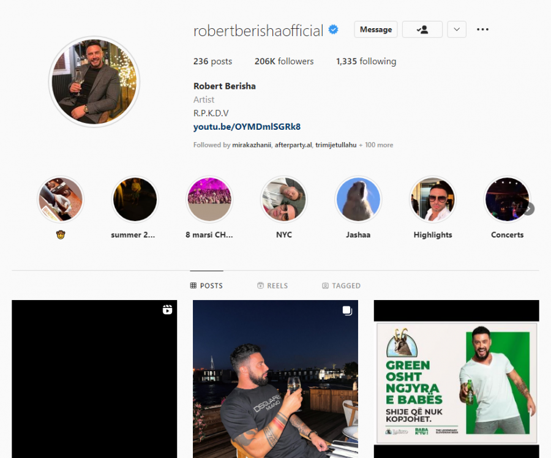The image size is (551, 458).
Task: Expand the + 100 more followed-by list
Action: click(x=376, y=145)
